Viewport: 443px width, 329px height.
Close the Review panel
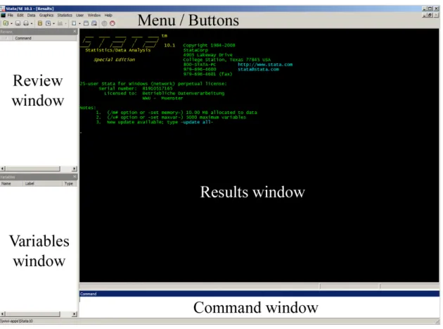[75, 32]
